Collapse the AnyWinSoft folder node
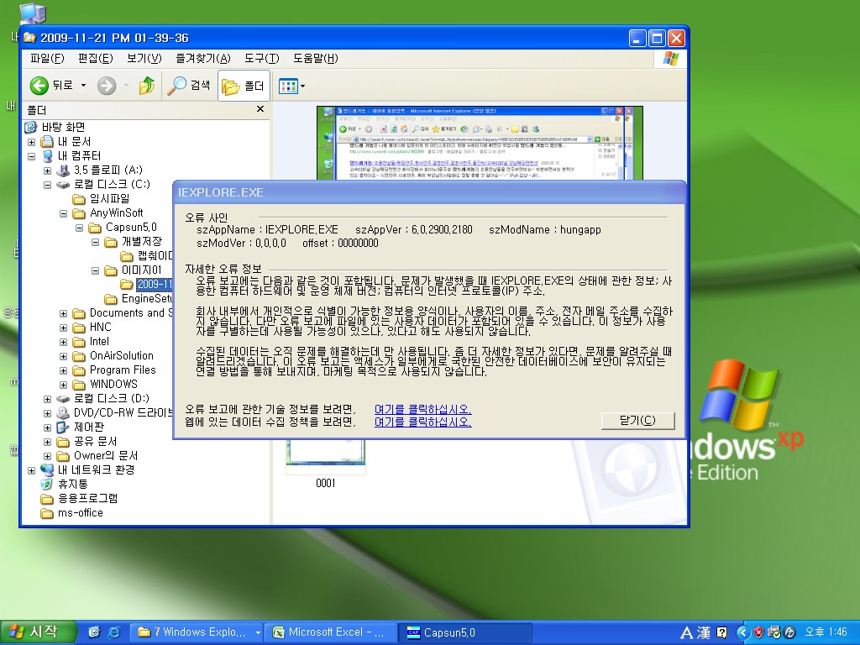The height and width of the screenshot is (645, 860). click(63, 213)
